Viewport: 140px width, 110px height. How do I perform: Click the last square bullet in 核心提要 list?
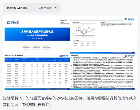click(x=72, y=86)
